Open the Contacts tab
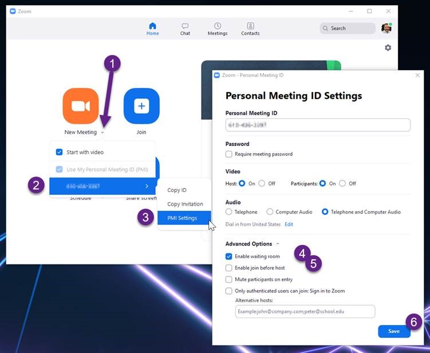430x353 pixels. [250, 29]
